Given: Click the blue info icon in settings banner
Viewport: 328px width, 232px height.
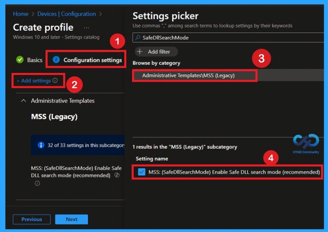Looking at the screenshot, I should [41, 145].
